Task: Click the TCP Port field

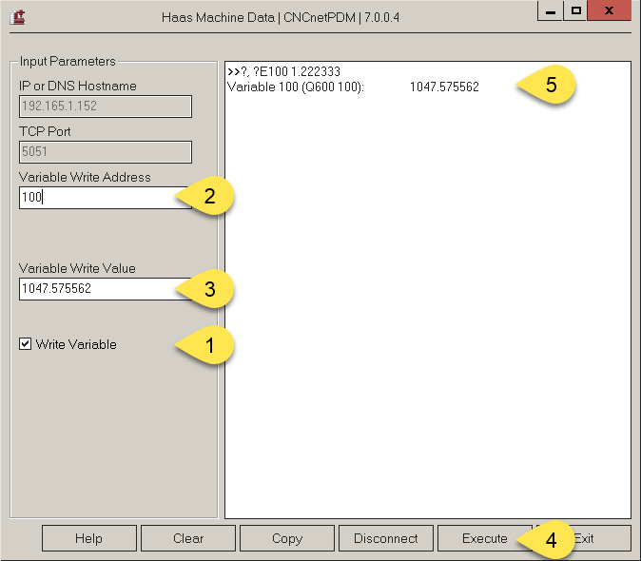Action: click(106, 152)
